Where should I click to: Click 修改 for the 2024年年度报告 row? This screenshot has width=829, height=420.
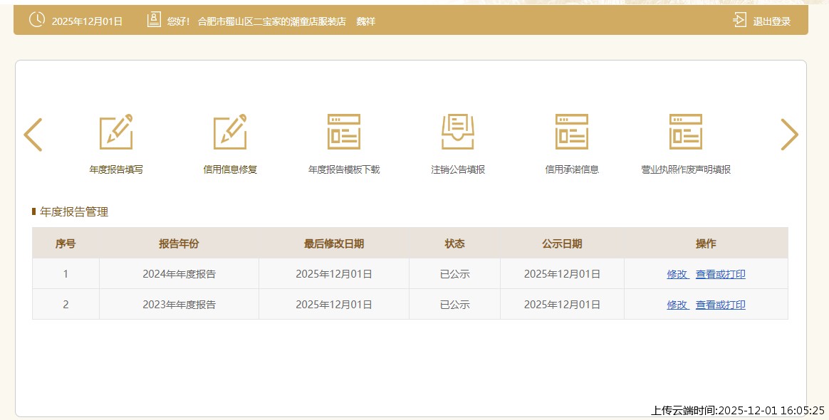677,274
